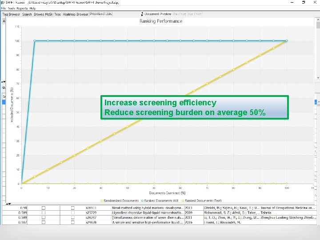Click the pane collapse arrows beside Document Preview
The height and width of the screenshot is (240, 320).
[x=142, y=14]
